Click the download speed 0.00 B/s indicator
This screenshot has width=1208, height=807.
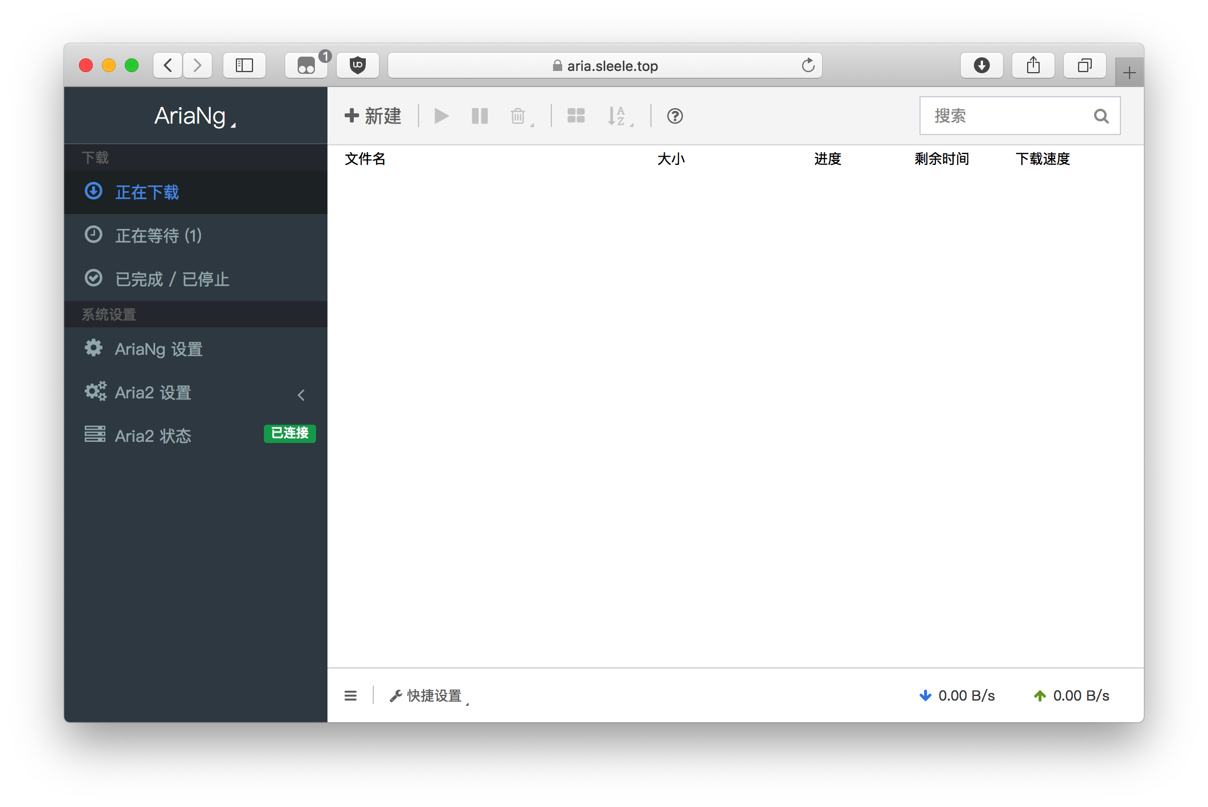957,696
